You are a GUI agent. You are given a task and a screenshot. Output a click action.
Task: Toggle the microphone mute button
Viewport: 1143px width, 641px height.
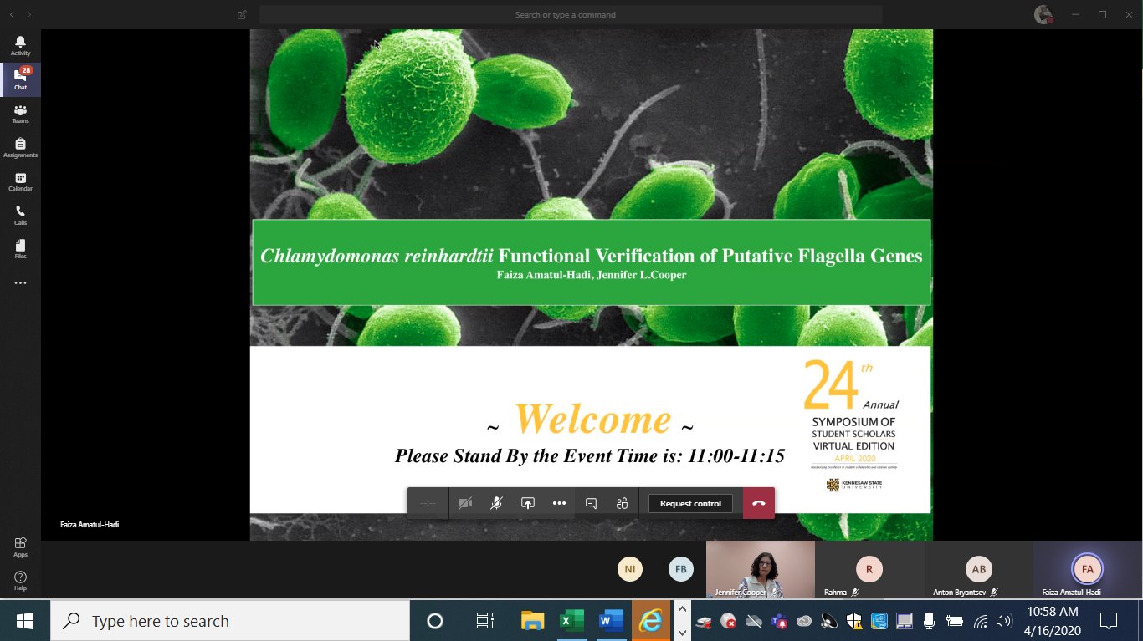[x=496, y=503]
